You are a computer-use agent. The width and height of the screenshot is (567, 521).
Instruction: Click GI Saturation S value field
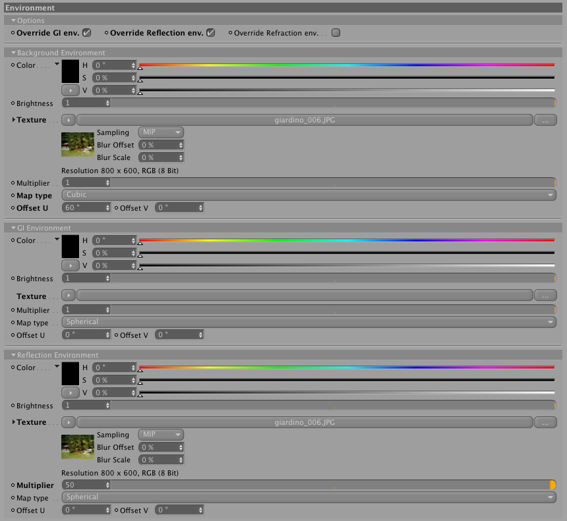coord(114,254)
